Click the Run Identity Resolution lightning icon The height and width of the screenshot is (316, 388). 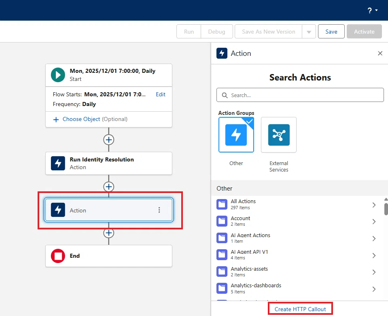click(x=58, y=163)
